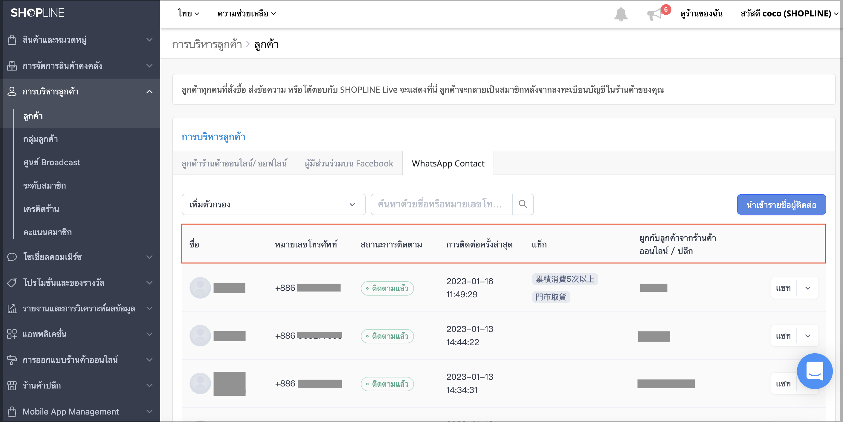Select the ลูกค้าร้านค้าออนไลน์/ ออฟไลน์ tab
Viewport: 843px width, 422px height.
(234, 163)
